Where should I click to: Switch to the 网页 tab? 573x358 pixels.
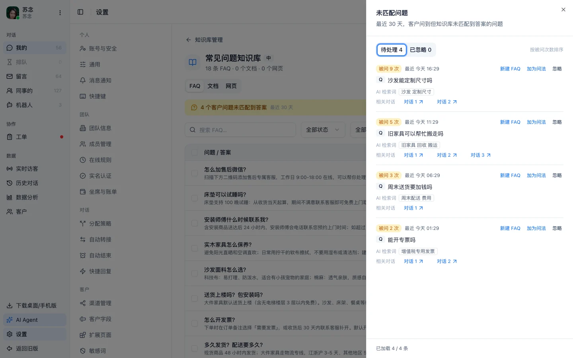[231, 86]
